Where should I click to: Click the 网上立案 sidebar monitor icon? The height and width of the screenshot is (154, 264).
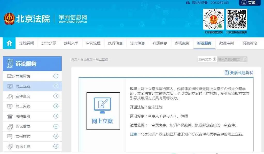pyautogui.click(x=10, y=86)
